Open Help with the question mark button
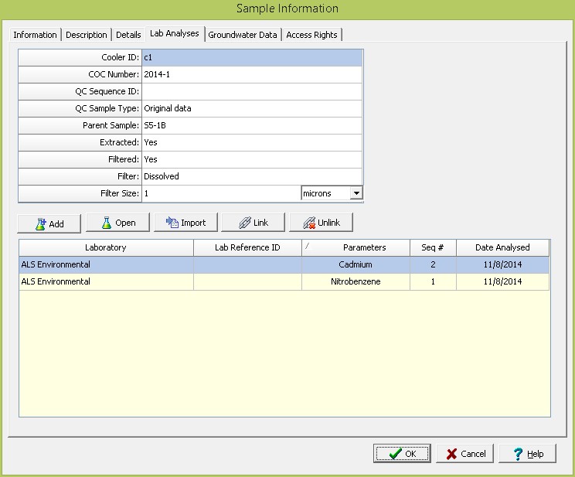The width and height of the screenshot is (575, 477). 527,454
